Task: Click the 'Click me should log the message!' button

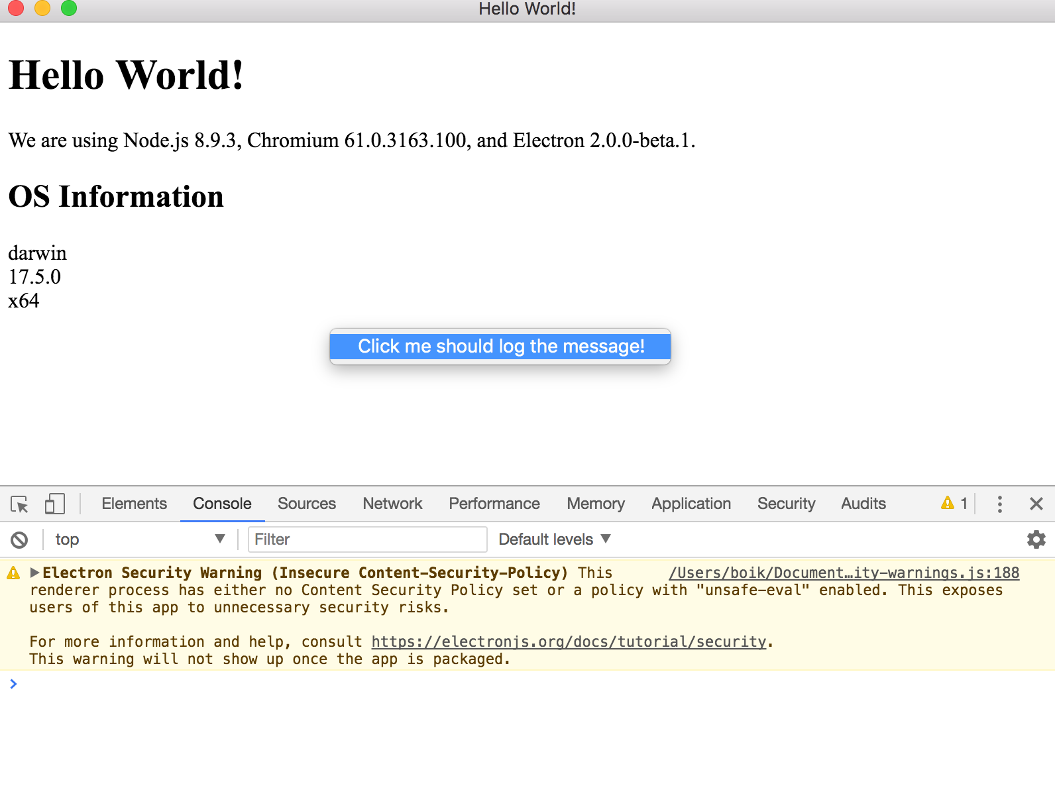Action: [x=500, y=347]
